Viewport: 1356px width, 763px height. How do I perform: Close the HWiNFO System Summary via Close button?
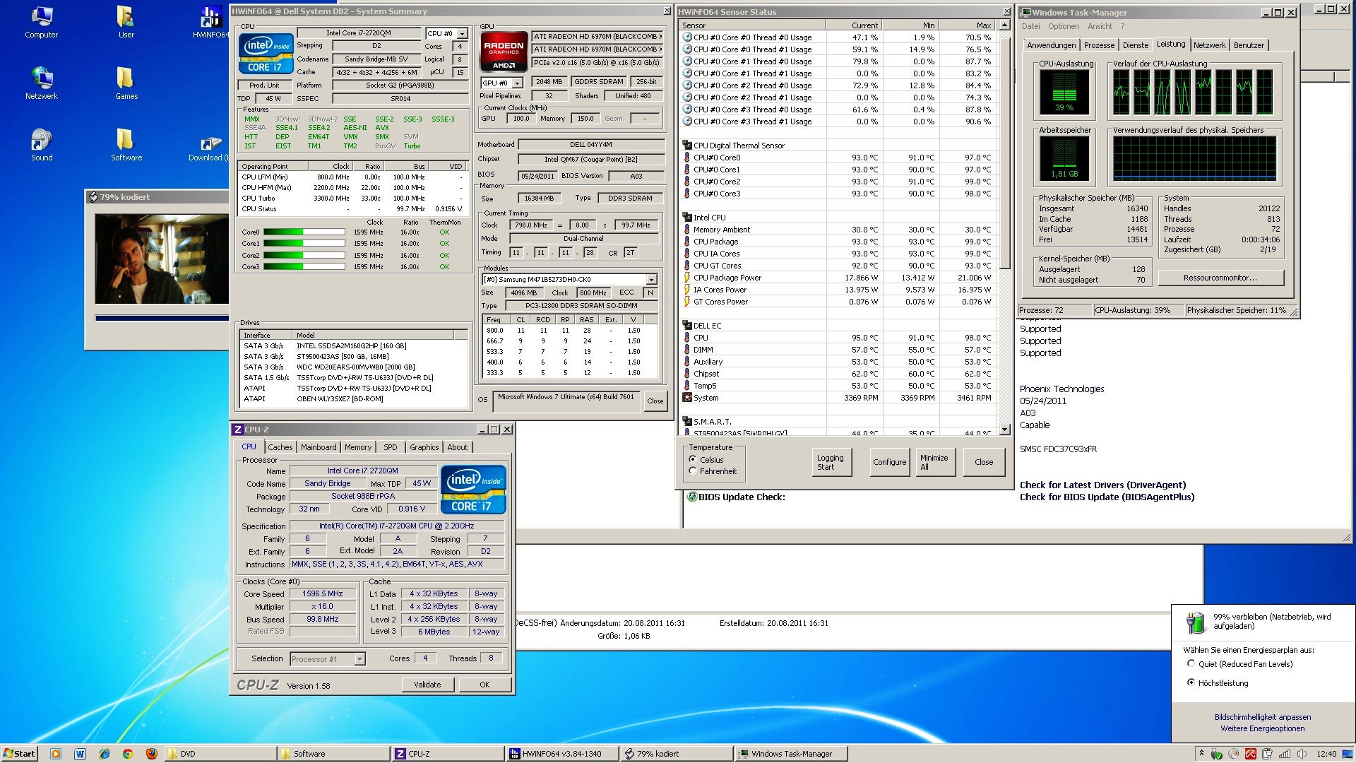(655, 401)
